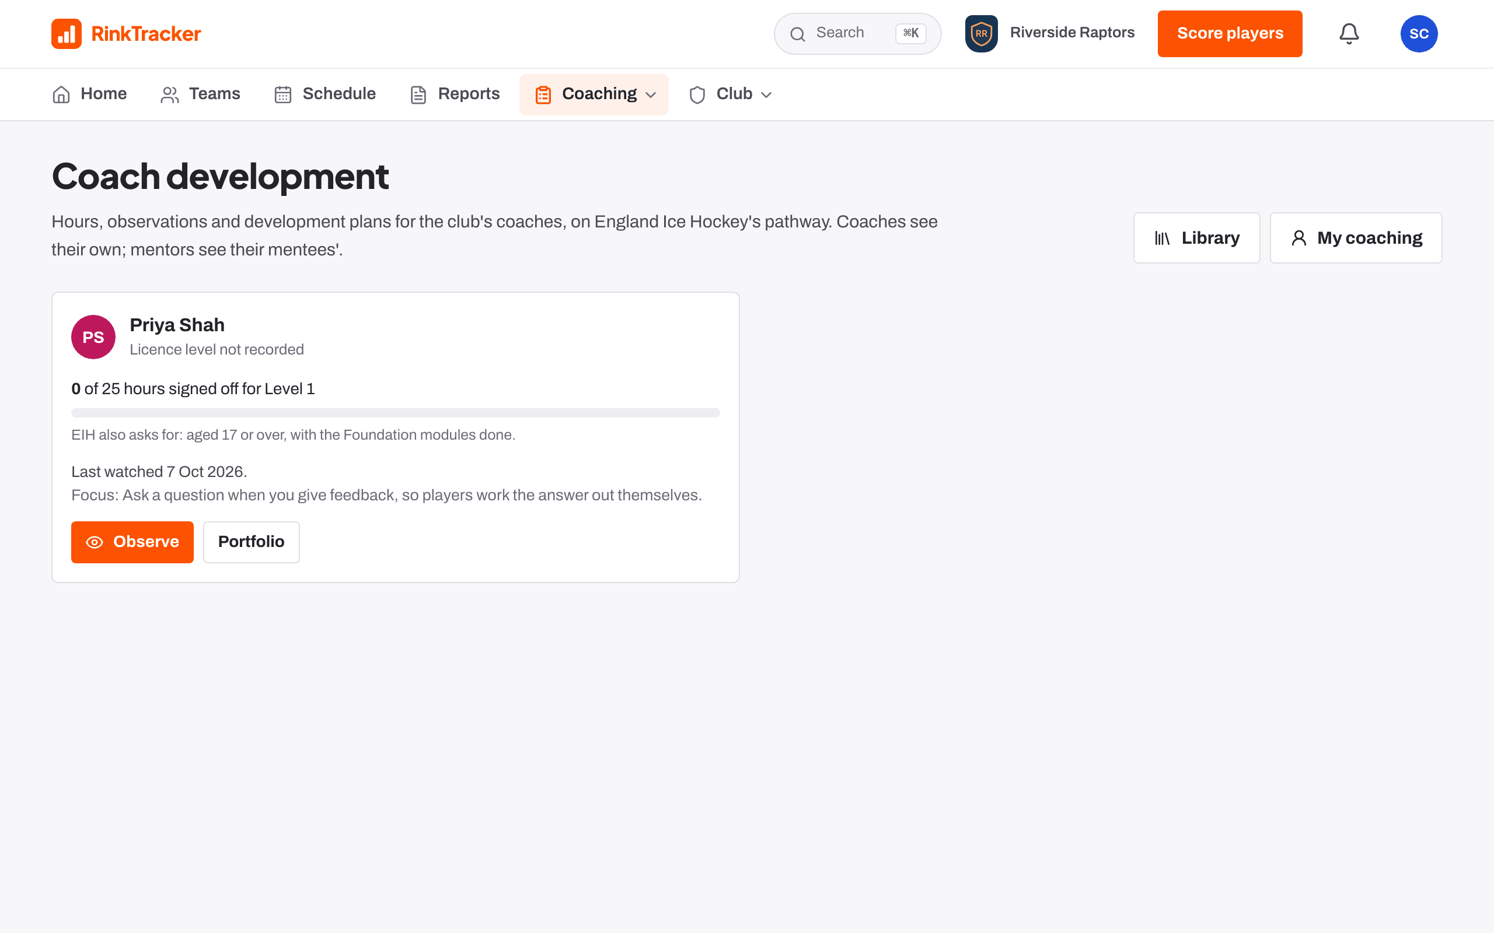
Task: Open the Reports page
Action: (455, 94)
